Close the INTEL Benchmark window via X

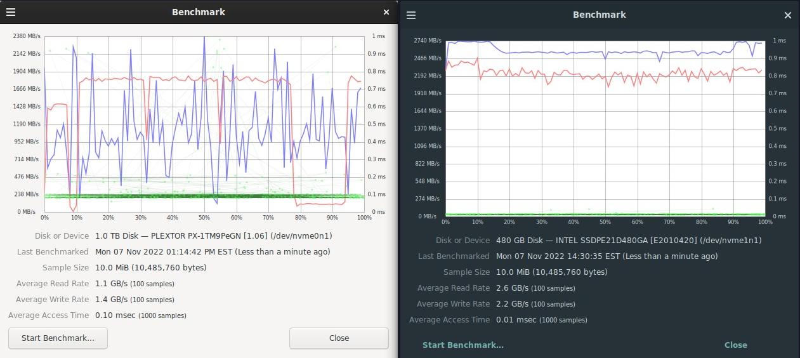coord(788,15)
